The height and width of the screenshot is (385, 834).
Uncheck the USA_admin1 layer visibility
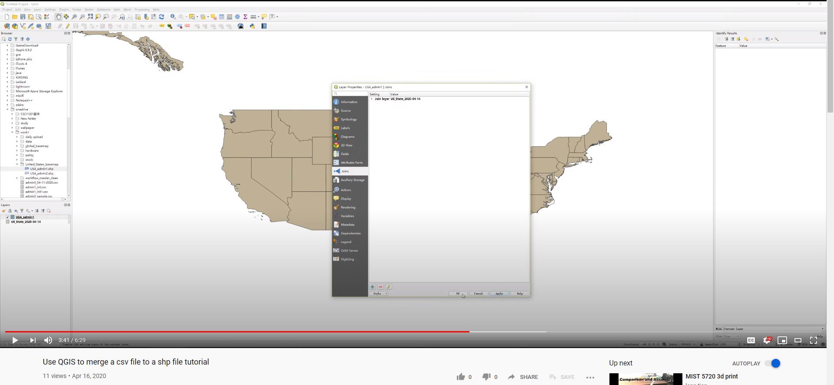[7, 217]
